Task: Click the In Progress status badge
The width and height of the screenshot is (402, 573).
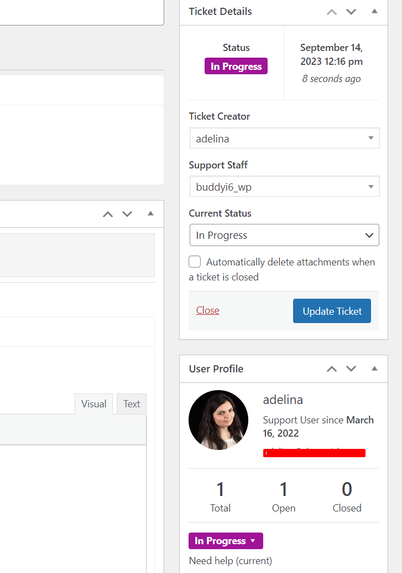Action: click(236, 66)
